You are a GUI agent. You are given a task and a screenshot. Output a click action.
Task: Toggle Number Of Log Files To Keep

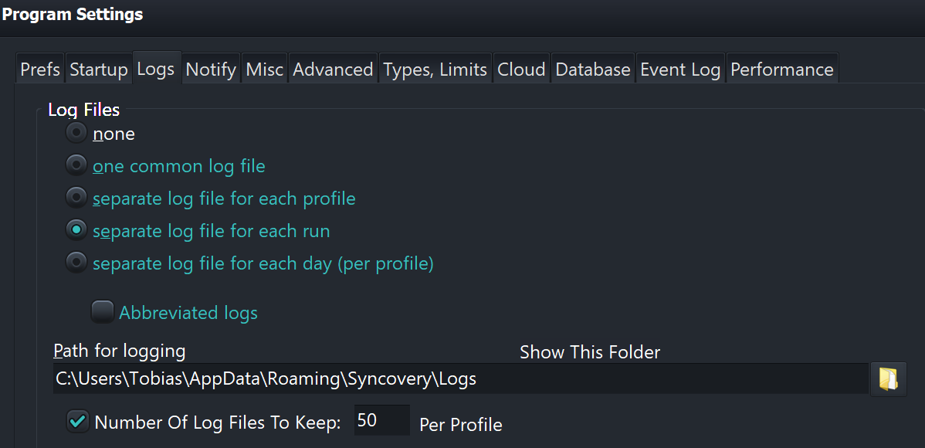point(79,422)
